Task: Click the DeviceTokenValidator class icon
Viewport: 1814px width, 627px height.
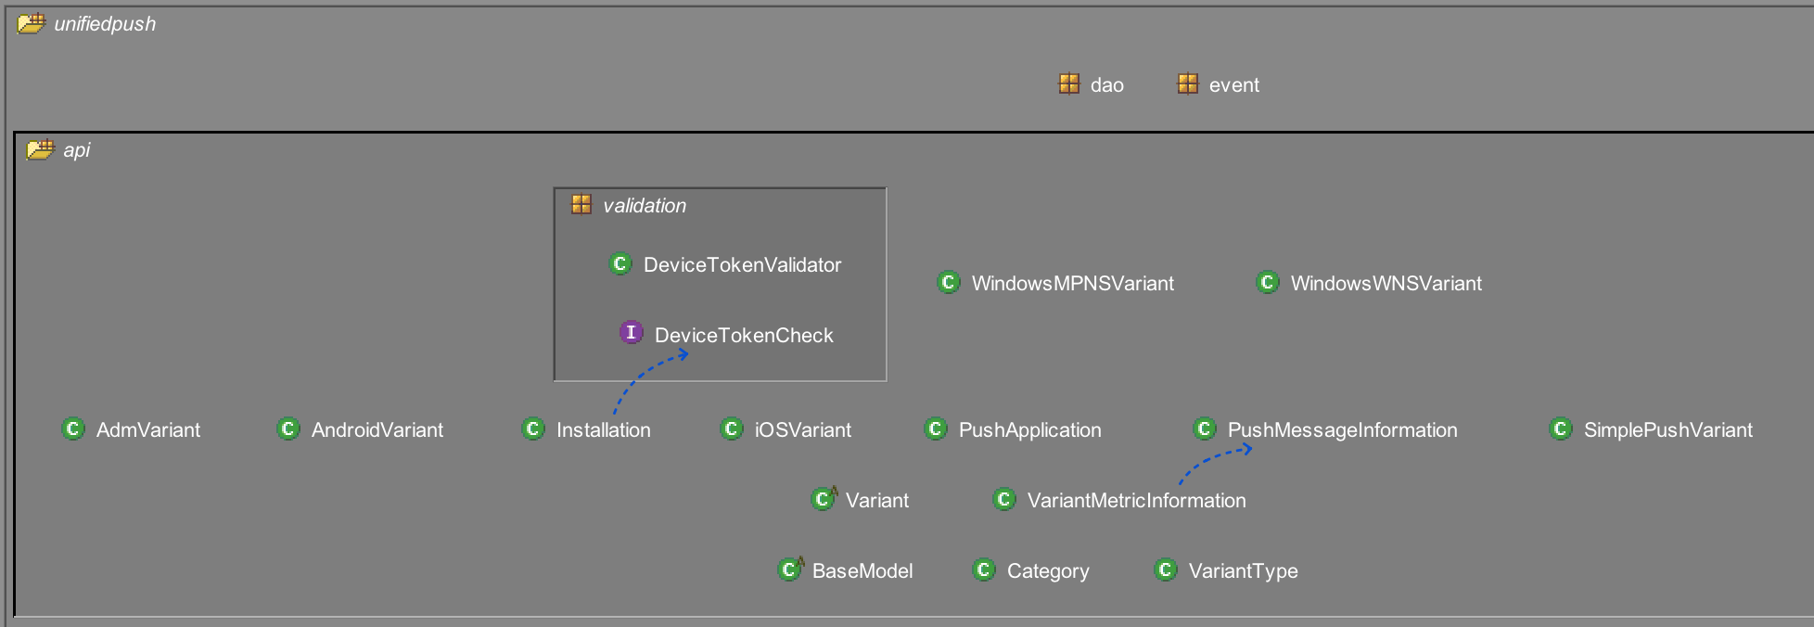Action: click(620, 264)
